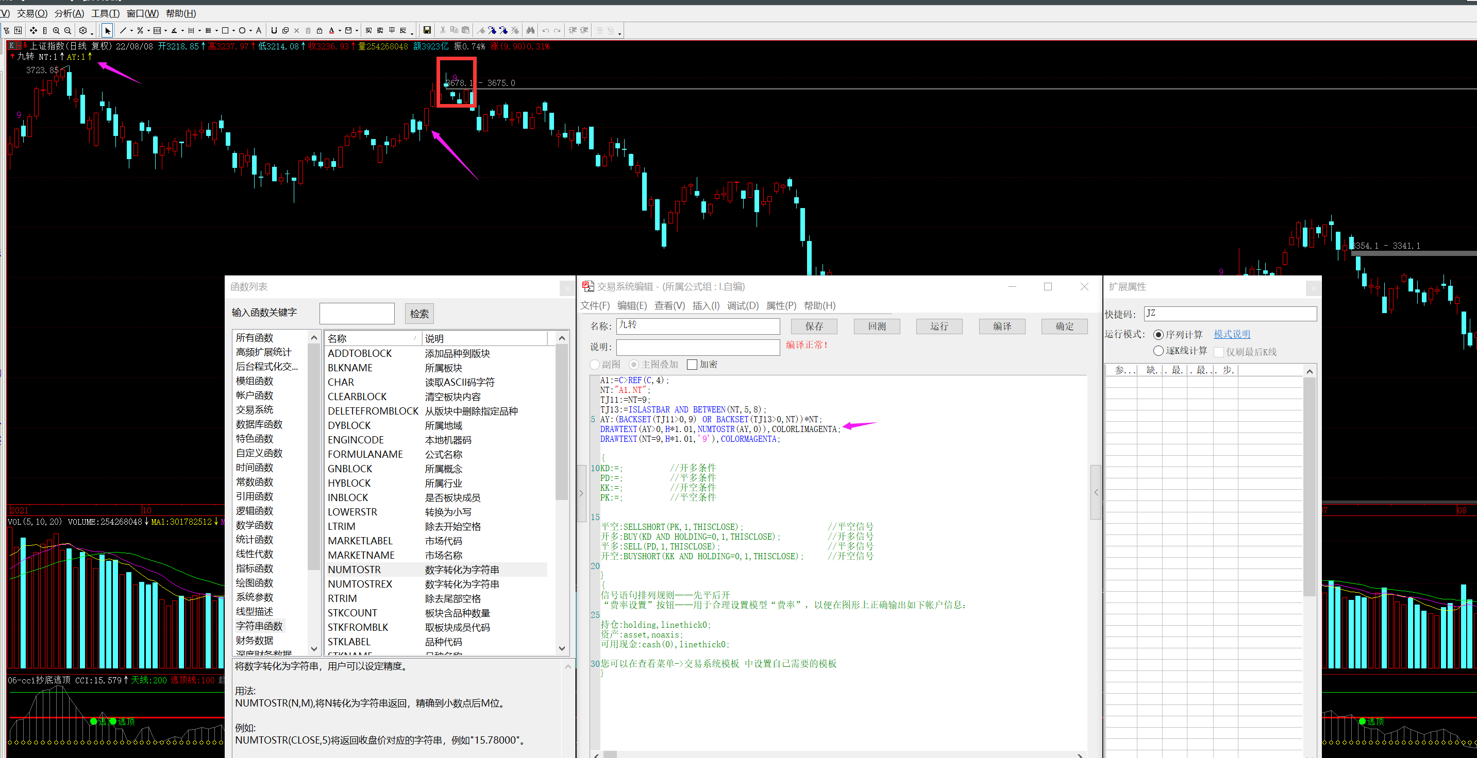Click the 编译 compile button
The image size is (1477, 758).
(x=1002, y=326)
